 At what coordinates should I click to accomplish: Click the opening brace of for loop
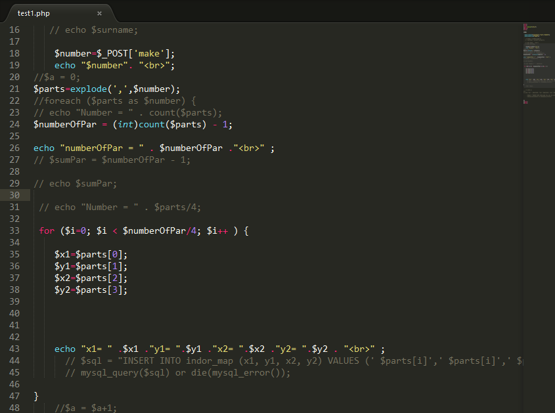(246, 231)
